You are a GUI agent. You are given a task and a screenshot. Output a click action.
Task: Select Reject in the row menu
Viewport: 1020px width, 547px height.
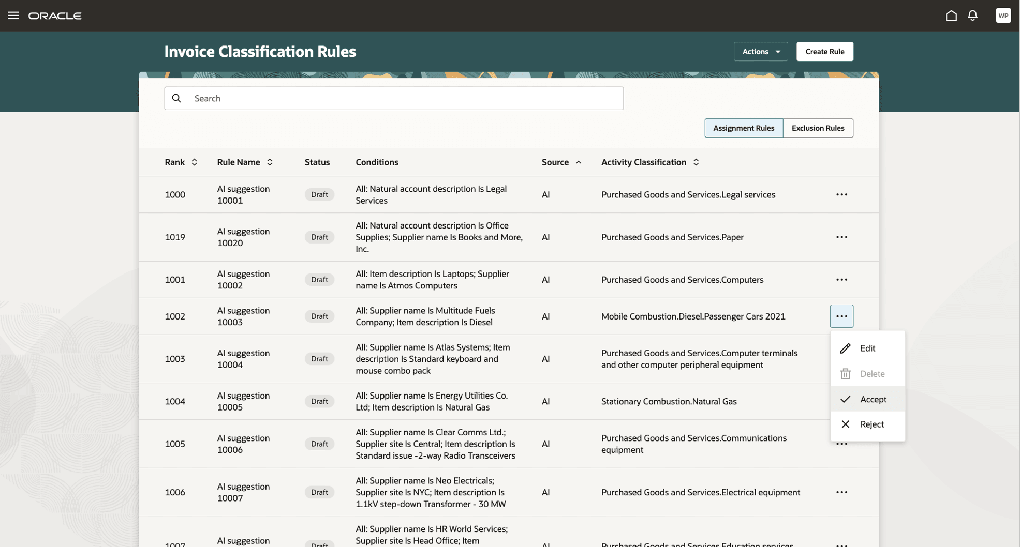click(871, 424)
